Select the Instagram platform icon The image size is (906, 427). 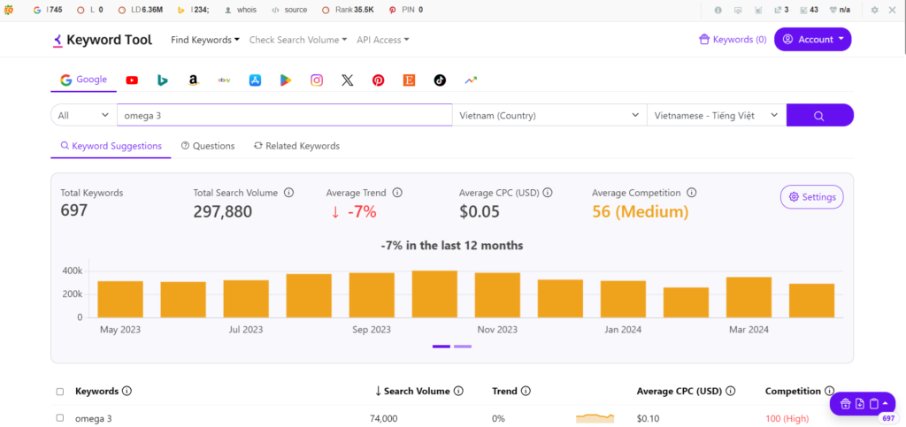click(317, 80)
